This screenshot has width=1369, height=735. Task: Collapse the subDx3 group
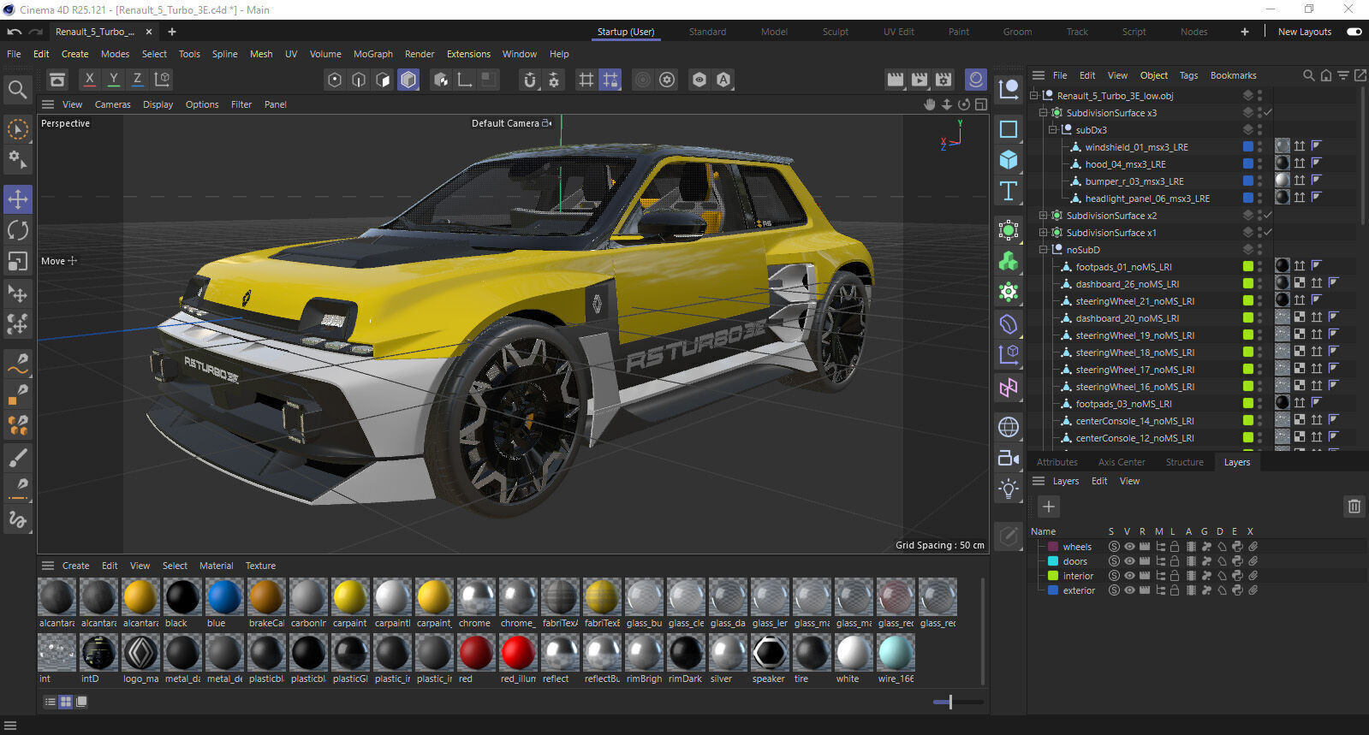tap(1052, 130)
